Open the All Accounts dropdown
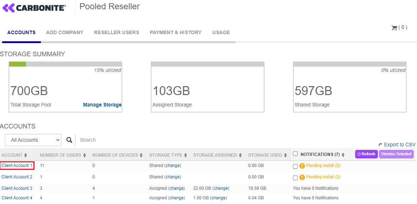The height and width of the screenshot is (204, 417). pos(33,140)
